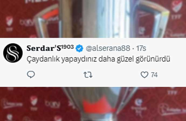The image size is (186, 121).
Task: Click the TFF text logo below the tweet
Action: pyautogui.click(x=172, y=92)
